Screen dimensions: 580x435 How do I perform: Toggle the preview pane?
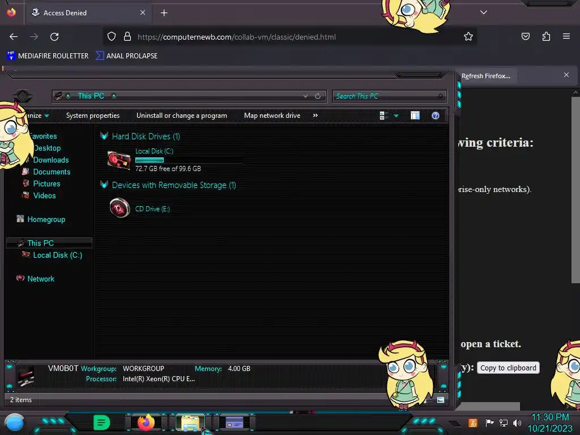point(415,116)
